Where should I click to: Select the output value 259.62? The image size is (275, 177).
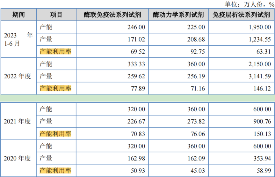tap(136, 76)
